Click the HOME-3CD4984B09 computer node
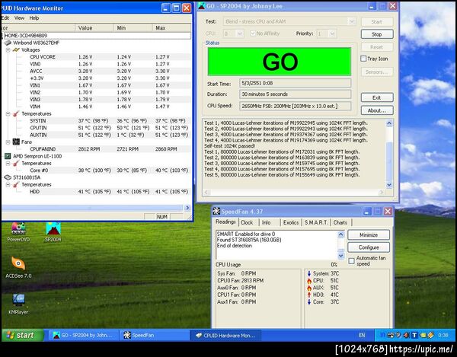The image size is (457, 357). coord(97,36)
